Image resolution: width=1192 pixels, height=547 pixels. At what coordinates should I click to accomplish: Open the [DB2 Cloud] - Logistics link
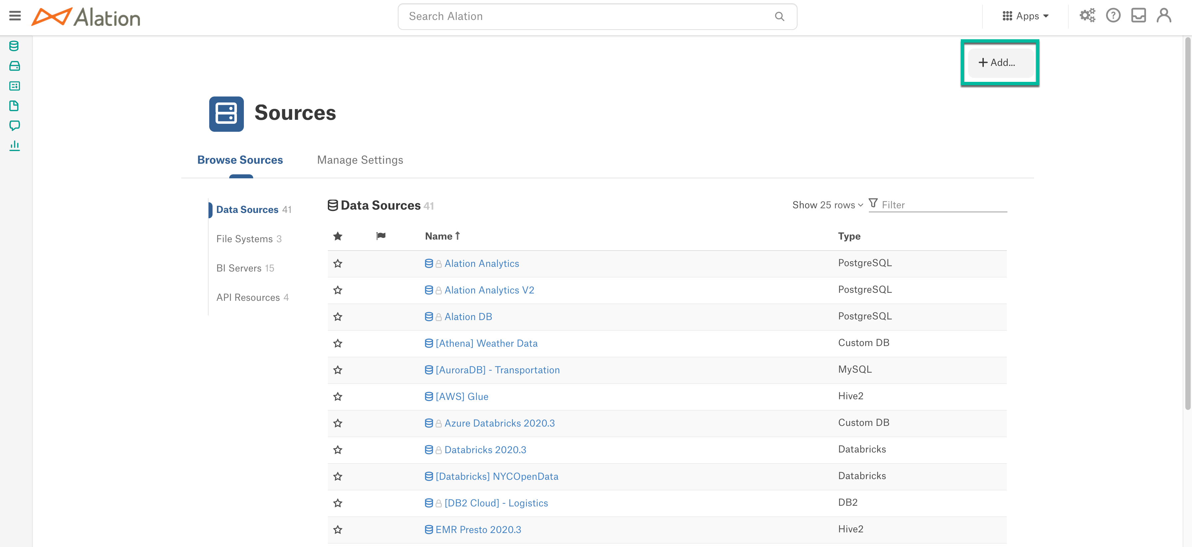tap(496, 503)
